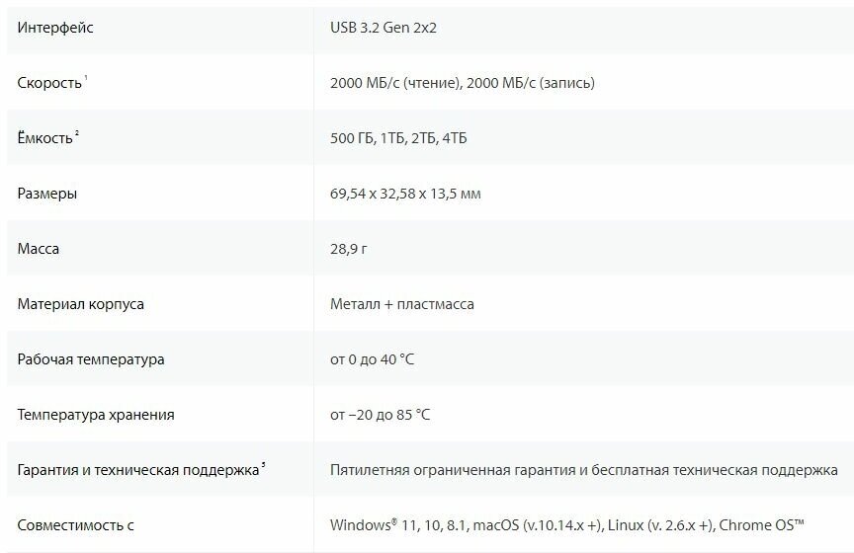Click footnote 3 next to Гарантия и техническая поддержка
The height and width of the screenshot is (553, 854).
[263, 465]
